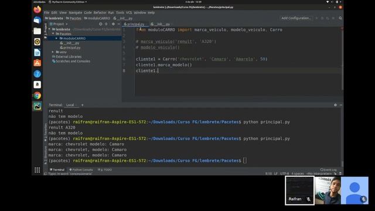Click Atividades in the top bar
Viewport: 375px width, 211px height.
point(39,2)
